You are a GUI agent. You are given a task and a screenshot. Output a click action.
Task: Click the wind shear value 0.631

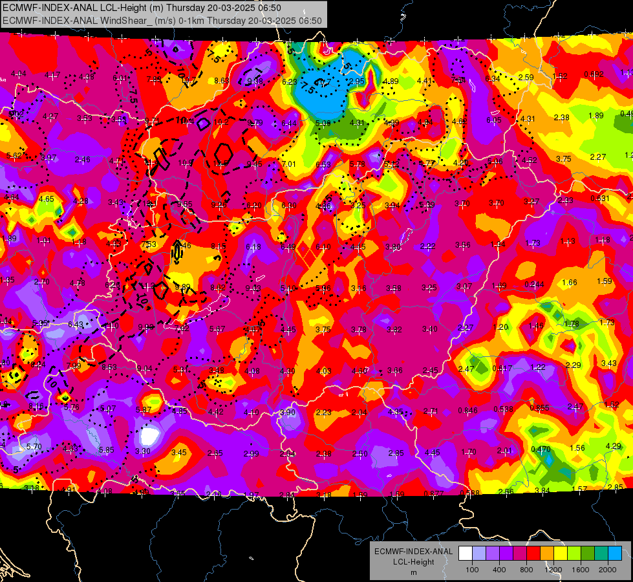click(x=600, y=198)
